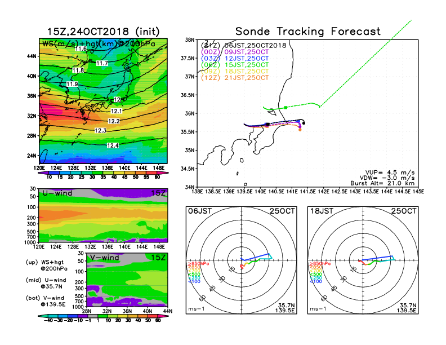
Task: Click the 12.1 height contour label
Action: [116, 111]
